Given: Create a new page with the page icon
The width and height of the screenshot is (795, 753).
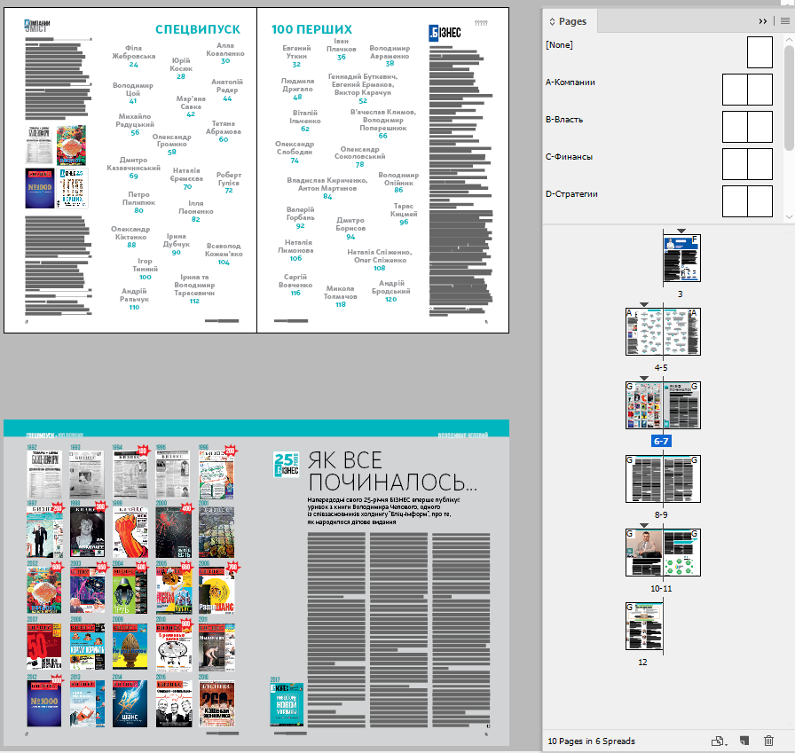Looking at the screenshot, I should [x=744, y=741].
